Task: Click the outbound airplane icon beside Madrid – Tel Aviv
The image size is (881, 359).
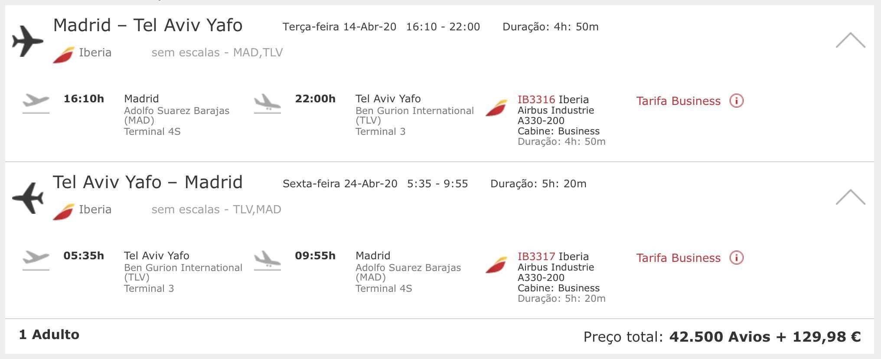Action: click(x=28, y=41)
